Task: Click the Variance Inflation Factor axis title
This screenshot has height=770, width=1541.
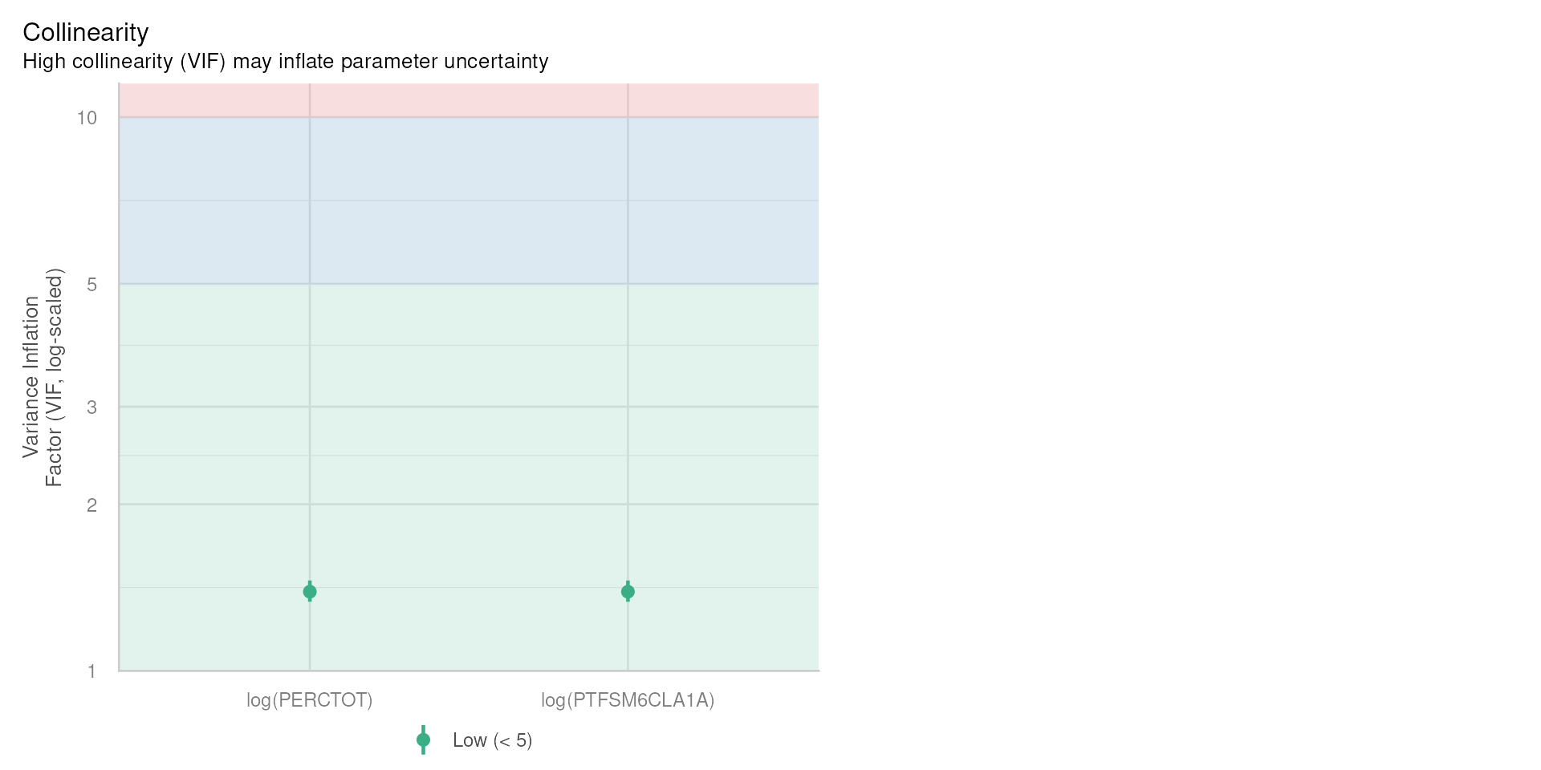Action: click(43, 377)
